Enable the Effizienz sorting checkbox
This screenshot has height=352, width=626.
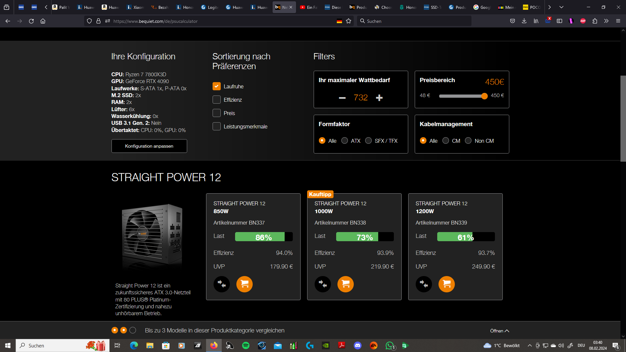(216, 100)
